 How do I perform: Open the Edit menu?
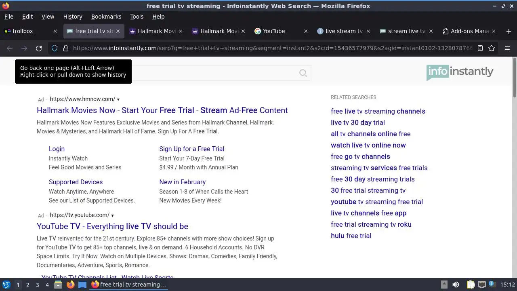click(27, 17)
